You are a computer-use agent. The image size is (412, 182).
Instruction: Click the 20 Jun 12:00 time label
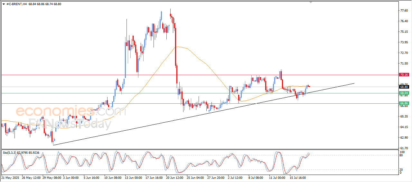pos(175,177)
